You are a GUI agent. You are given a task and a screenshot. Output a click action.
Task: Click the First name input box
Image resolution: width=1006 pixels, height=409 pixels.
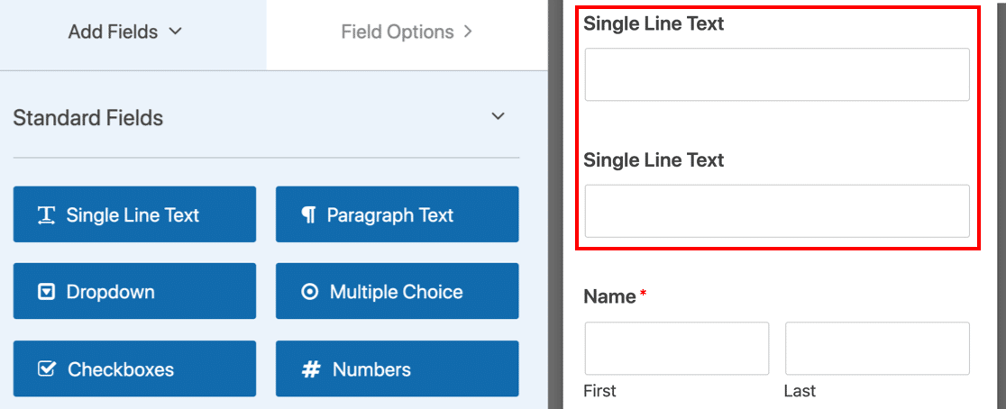pyautogui.click(x=676, y=349)
